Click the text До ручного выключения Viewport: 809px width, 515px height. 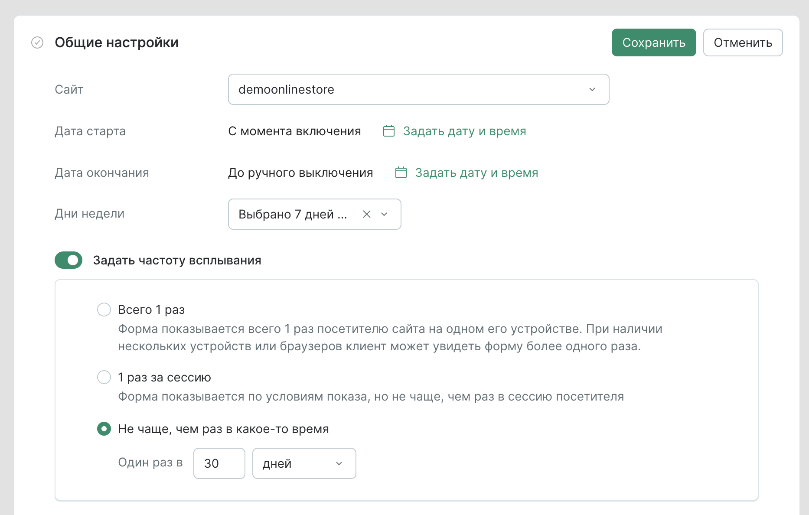click(300, 173)
